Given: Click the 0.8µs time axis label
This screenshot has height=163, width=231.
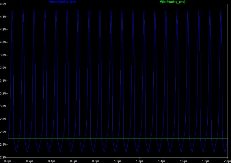Looking at the screenshot, I should (x=96, y=161).
